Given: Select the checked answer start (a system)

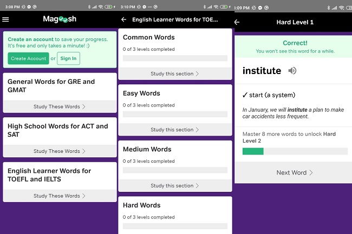Looking at the screenshot, I should (269, 95).
